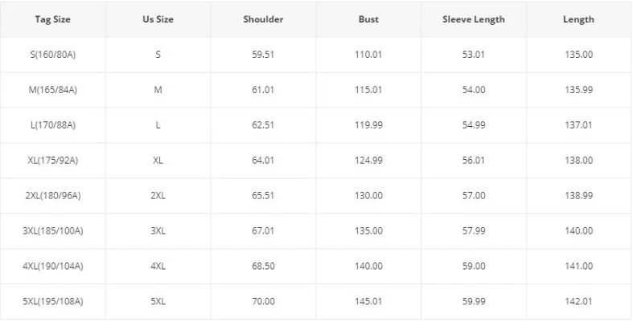Click the Us Size column header
The height and width of the screenshot is (330, 633).
(x=158, y=19)
